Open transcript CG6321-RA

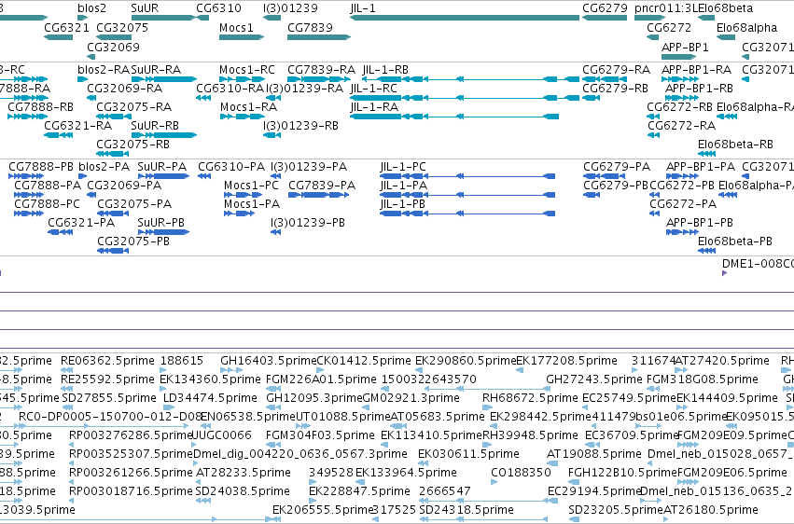click(x=78, y=126)
